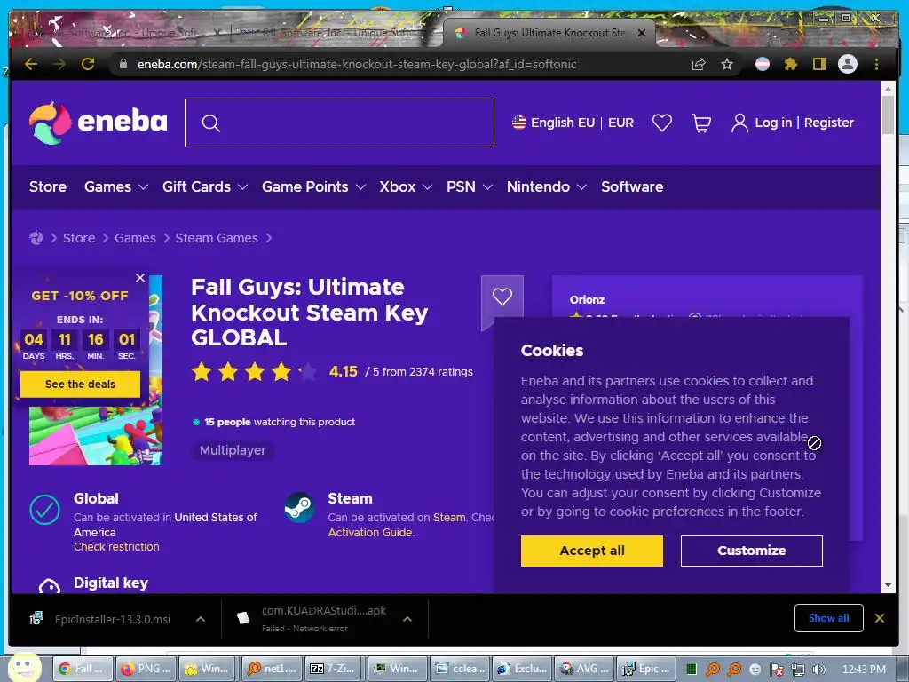Add Fall Guys to wishlist via heart
Viewport: 909px width, 682px height.
click(502, 297)
